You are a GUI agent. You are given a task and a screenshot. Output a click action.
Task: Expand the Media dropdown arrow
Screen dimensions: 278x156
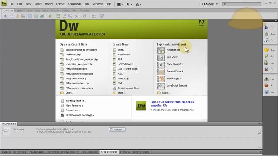[53, 16]
